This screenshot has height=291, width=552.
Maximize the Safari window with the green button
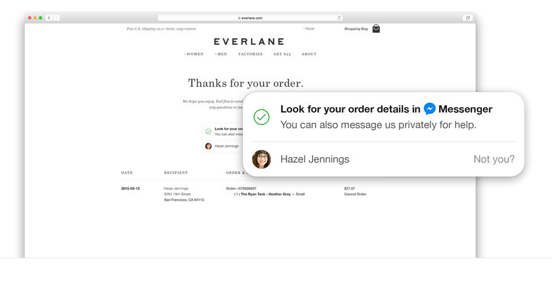[x=41, y=18]
